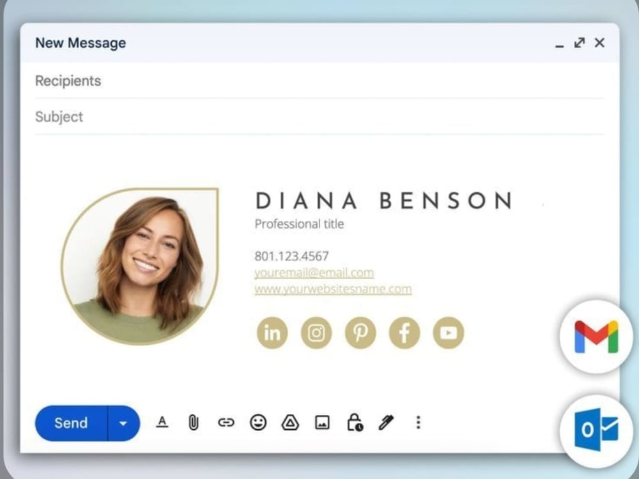Click the Instagram icon in signature
This screenshot has height=479, width=639.
tap(316, 333)
